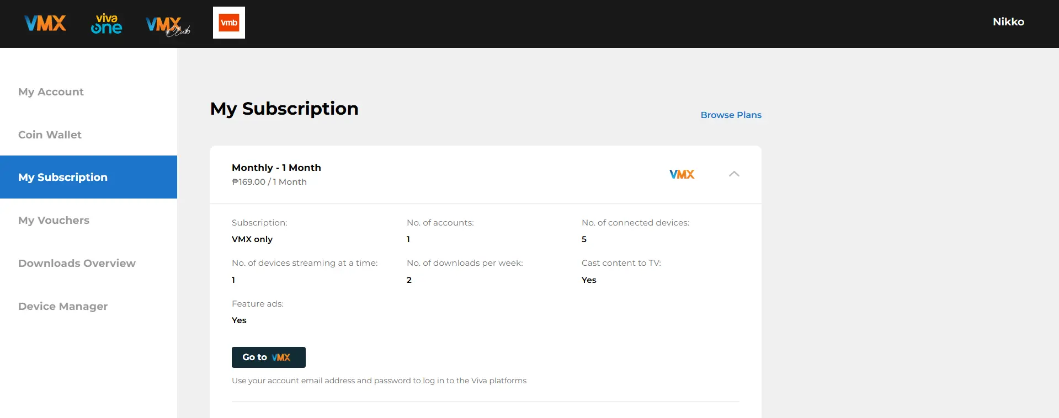
Task: Click the Monthly - 1 Month plan title
Action: point(276,168)
